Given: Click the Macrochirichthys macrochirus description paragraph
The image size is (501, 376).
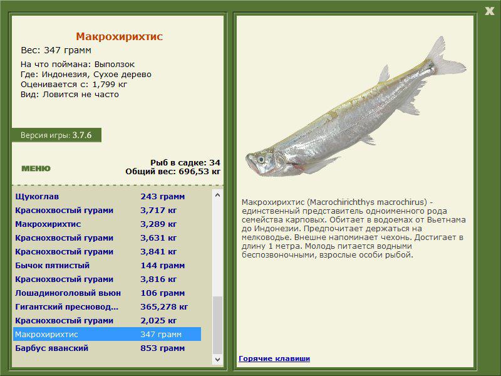Looking at the screenshot, I should tap(353, 228).
